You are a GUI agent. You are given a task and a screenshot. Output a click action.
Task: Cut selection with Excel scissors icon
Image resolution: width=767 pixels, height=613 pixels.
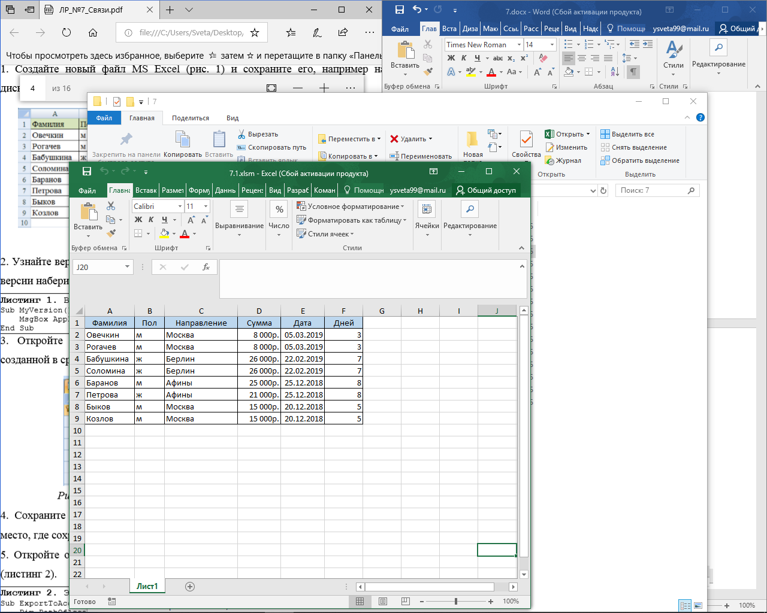tap(111, 206)
